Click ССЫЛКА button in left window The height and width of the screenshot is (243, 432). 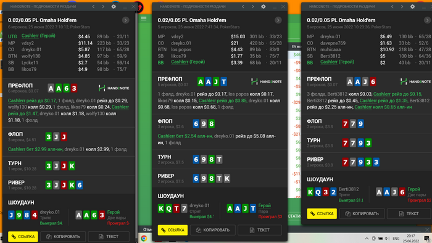[23, 236]
